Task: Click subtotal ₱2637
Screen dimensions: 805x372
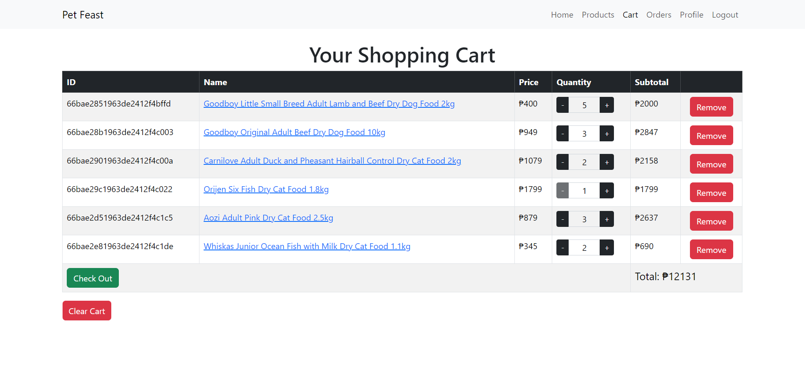Action: [x=646, y=218]
